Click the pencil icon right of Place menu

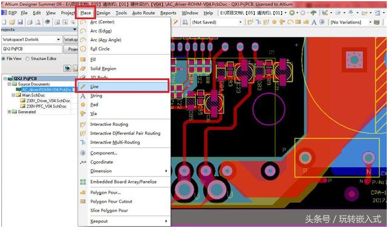coord(176,22)
